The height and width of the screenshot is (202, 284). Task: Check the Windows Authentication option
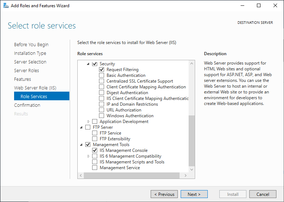tap(102, 116)
